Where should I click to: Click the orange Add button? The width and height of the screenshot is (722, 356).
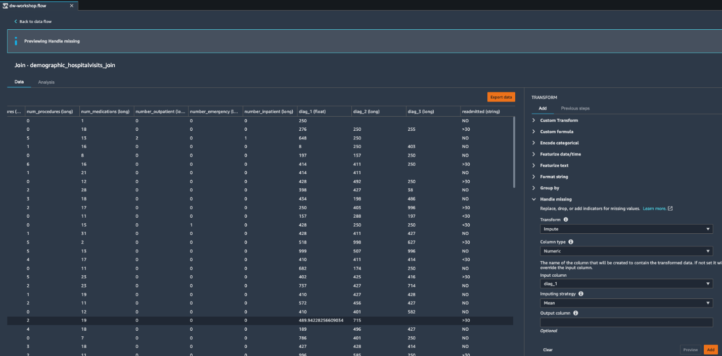[x=711, y=349]
